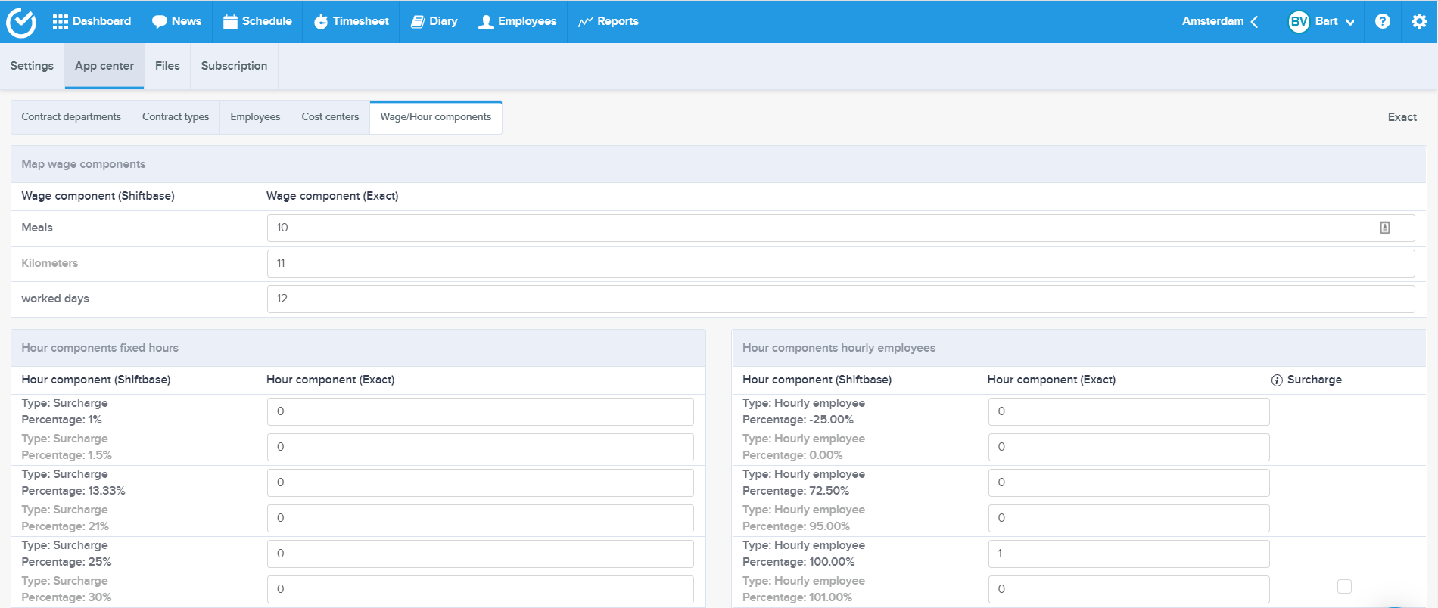The width and height of the screenshot is (1438, 608).
Task: Click the Surcharge 1.5% hour component field
Action: [481, 447]
